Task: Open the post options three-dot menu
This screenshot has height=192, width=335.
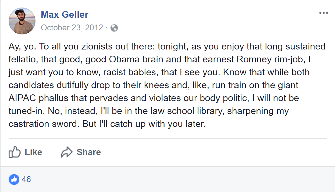Action: tap(323, 13)
